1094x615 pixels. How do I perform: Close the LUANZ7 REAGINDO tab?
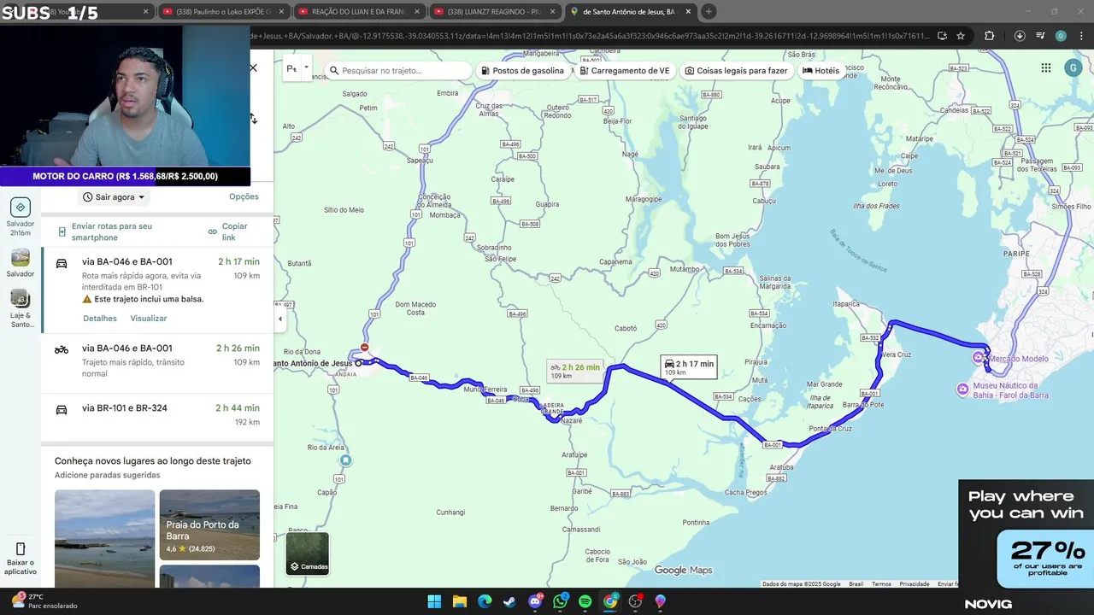click(551, 12)
